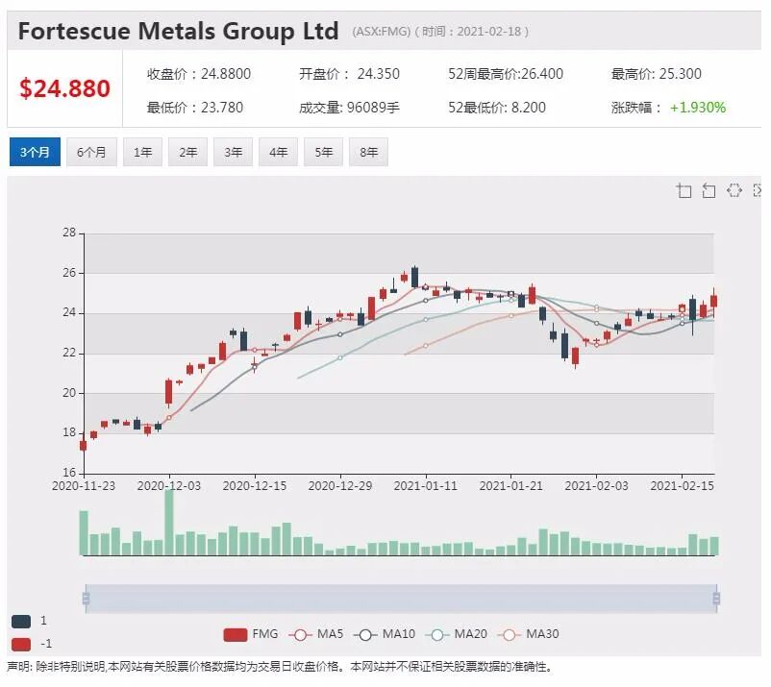Toggle the MA10 line in the legend
The height and width of the screenshot is (687, 771).
pyautogui.click(x=385, y=634)
